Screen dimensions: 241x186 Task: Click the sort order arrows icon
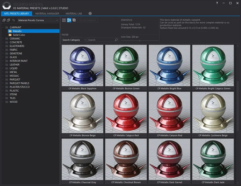point(14,20)
